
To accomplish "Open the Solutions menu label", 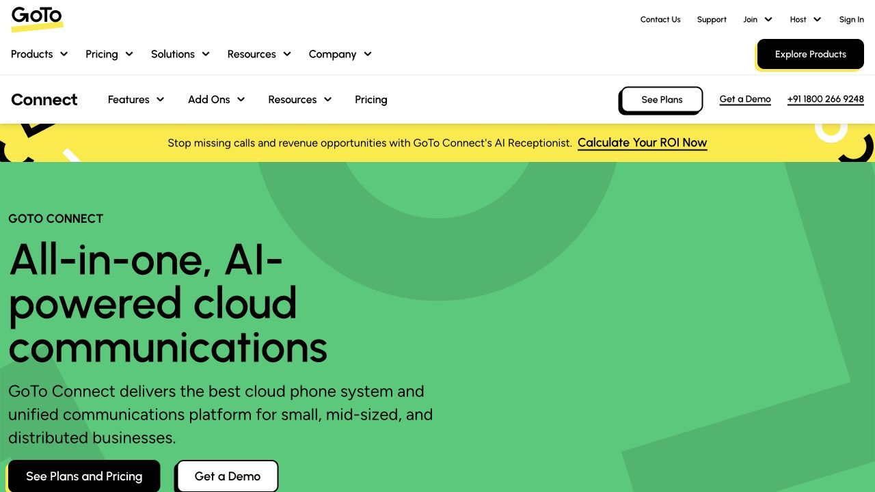I will coord(173,54).
